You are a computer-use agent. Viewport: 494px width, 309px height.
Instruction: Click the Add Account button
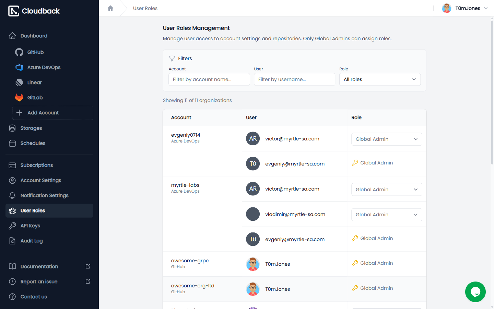coord(53,113)
